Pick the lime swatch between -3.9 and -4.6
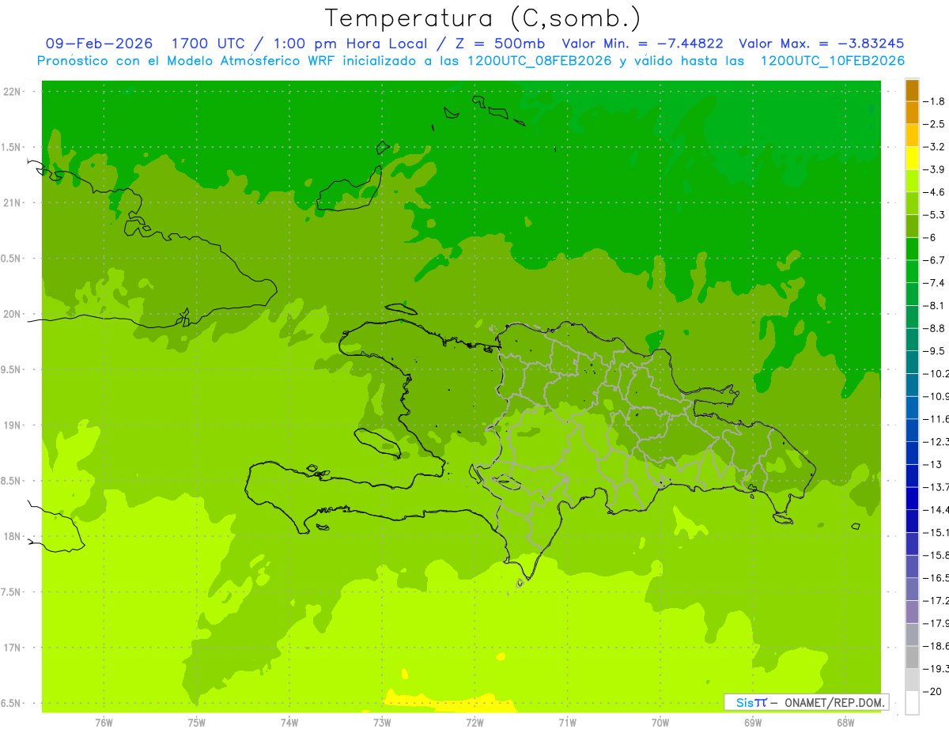 click(x=912, y=181)
